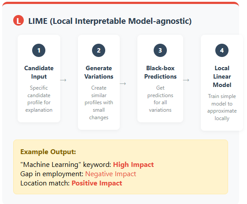Image resolution: width=247 pixels, height=204 pixels.
Task: Select the step 1 number badge
Action: (39, 50)
